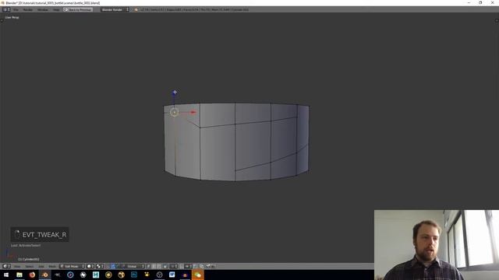The image size is (499, 280).
Task: Click the Cylinder.002 object name text
Action: click(x=29, y=259)
